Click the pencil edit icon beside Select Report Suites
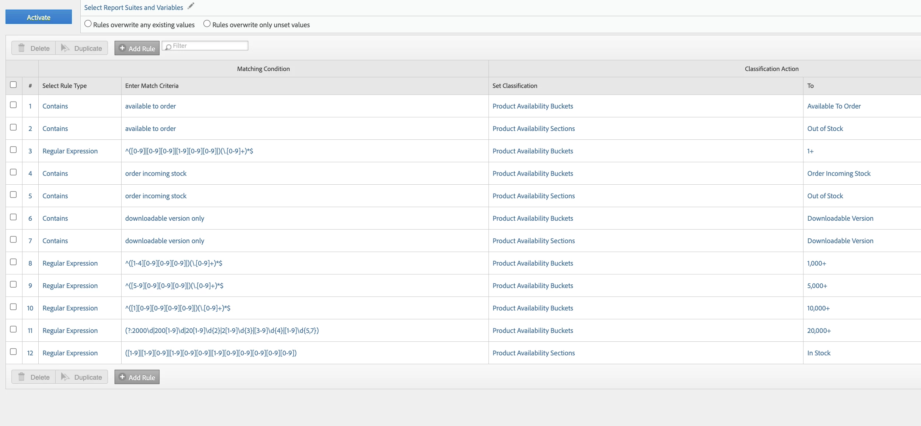 (x=190, y=6)
